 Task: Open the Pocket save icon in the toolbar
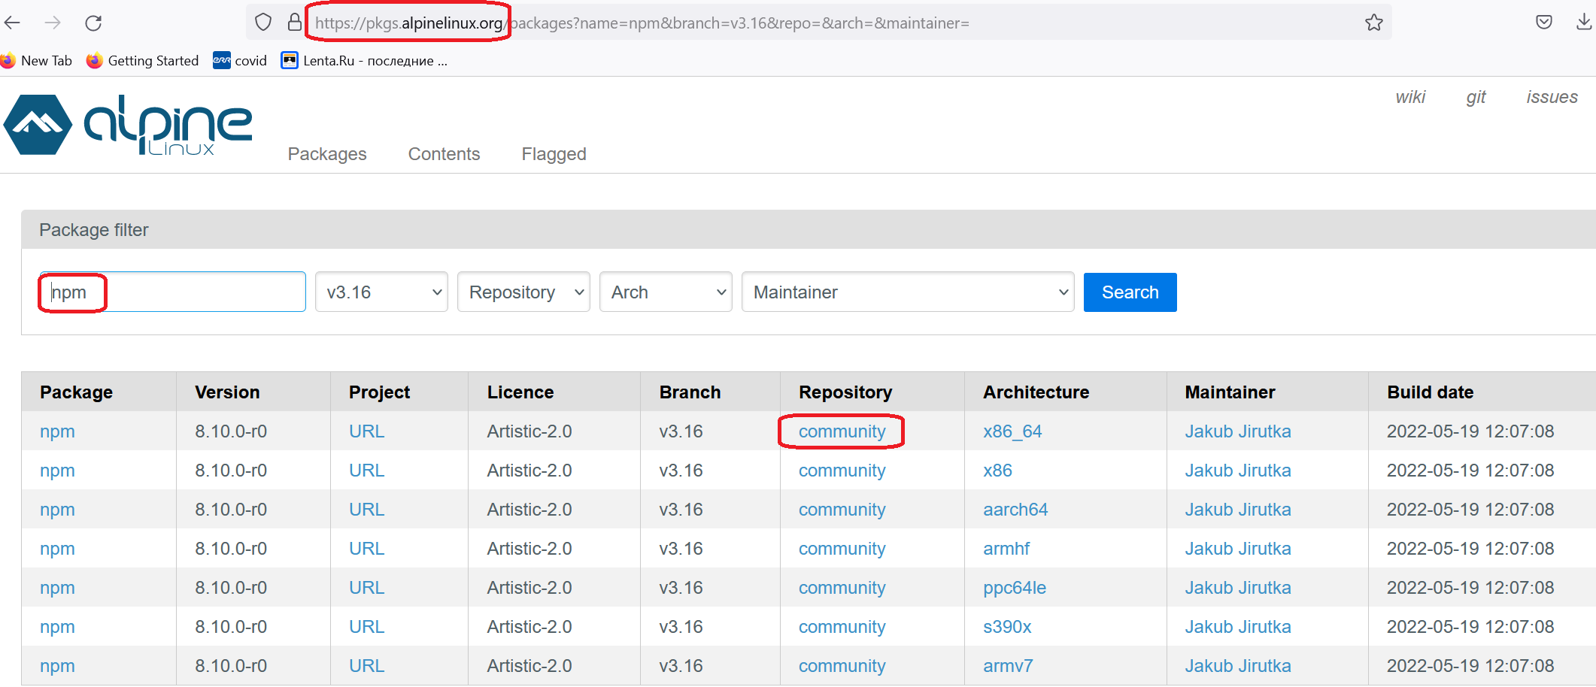click(x=1544, y=23)
